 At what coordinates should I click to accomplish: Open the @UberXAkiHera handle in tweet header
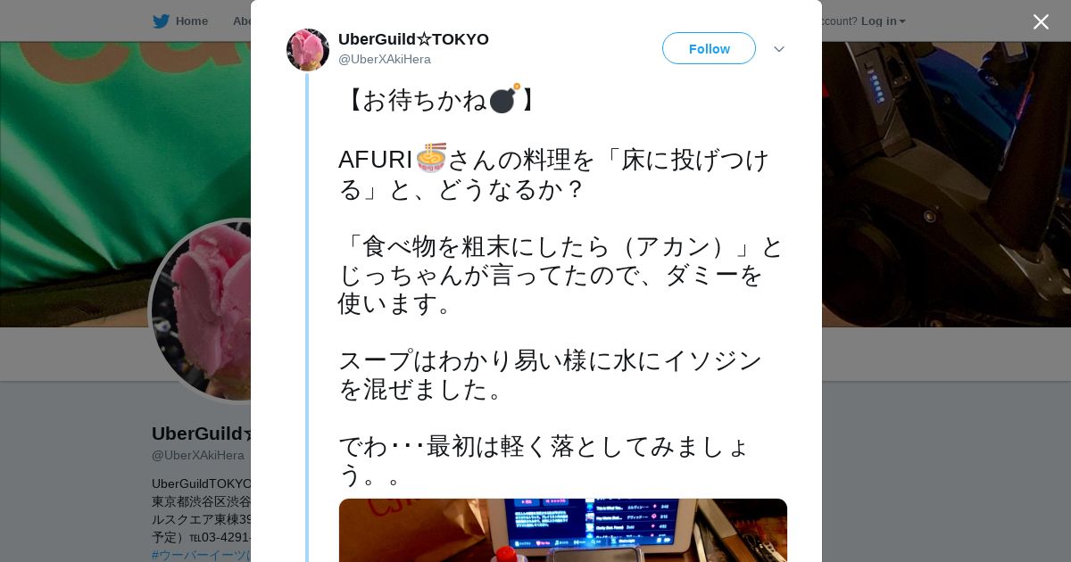385,59
